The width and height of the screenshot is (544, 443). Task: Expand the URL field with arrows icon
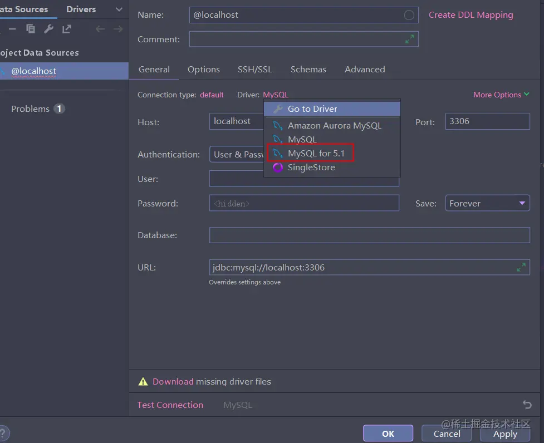pyautogui.click(x=521, y=267)
